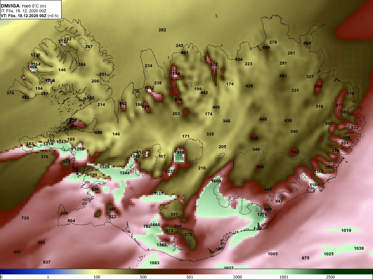This screenshot has width=373, height=280.
Task: Click the 'DMI/IGA: Hæð 0°C (m)' title line
Action: coord(23,6)
